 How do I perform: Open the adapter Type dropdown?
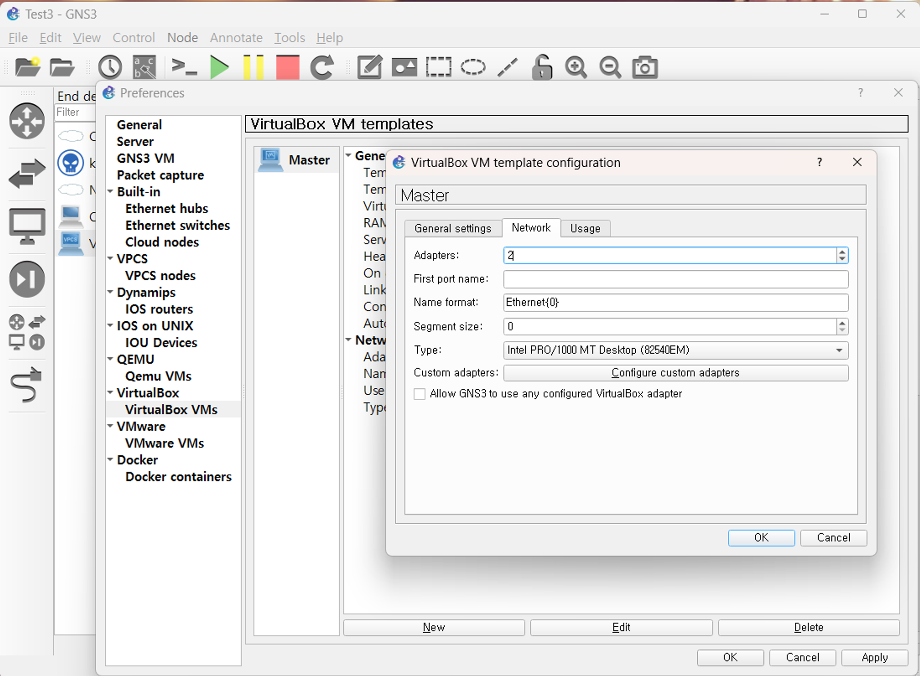(676, 350)
